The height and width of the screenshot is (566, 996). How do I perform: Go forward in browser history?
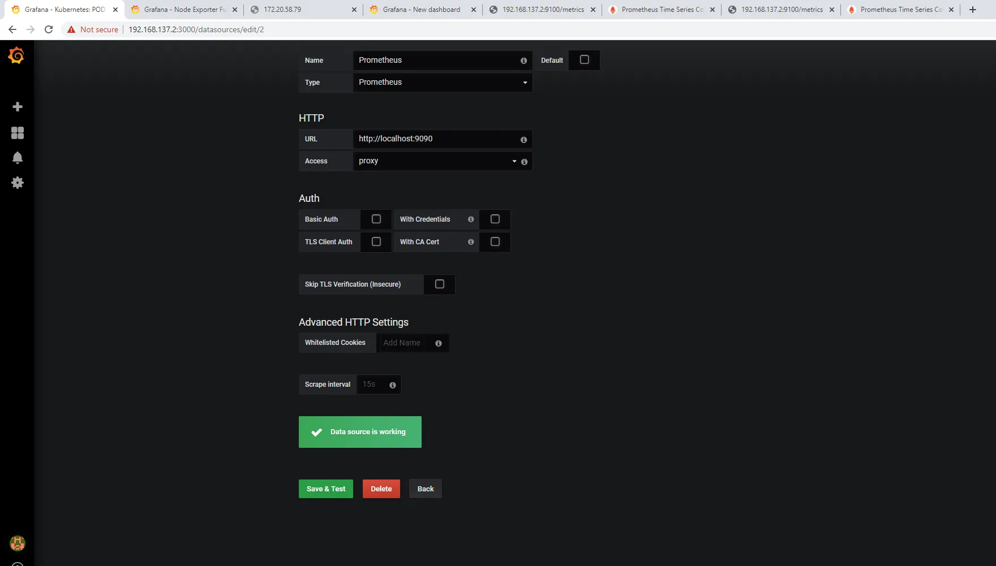coord(31,29)
